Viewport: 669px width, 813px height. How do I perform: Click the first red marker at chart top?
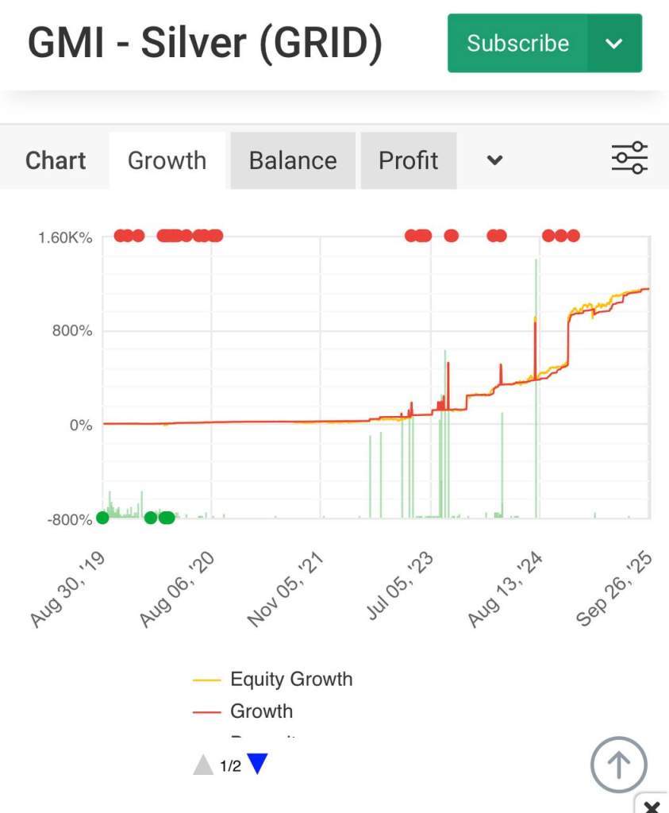coord(120,235)
